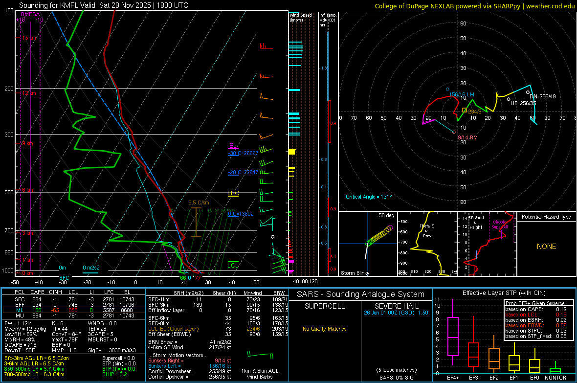
Task: Click the orange mean wind square on hodograph
Action: tap(465, 110)
